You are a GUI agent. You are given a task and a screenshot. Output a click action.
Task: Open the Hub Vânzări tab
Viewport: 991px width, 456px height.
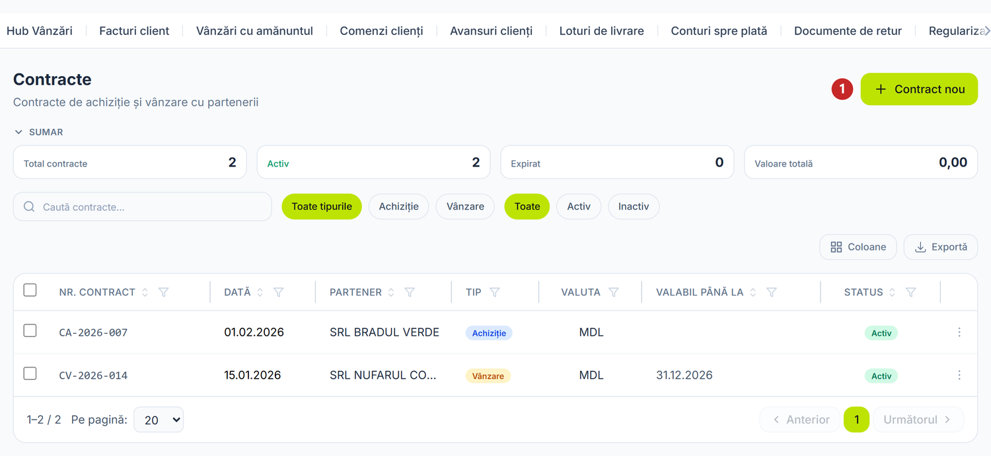pyautogui.click(x=40, y=30)
